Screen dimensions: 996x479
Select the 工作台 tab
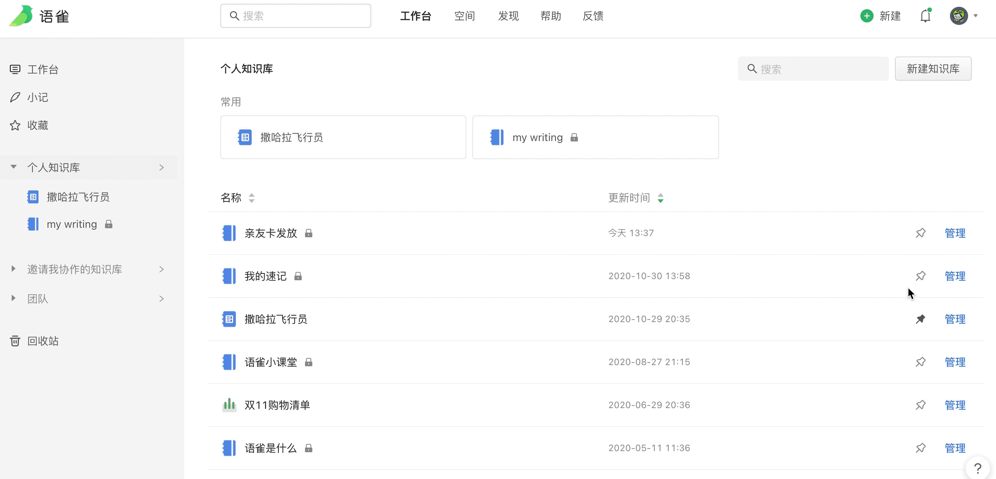[x=415, y=16]
